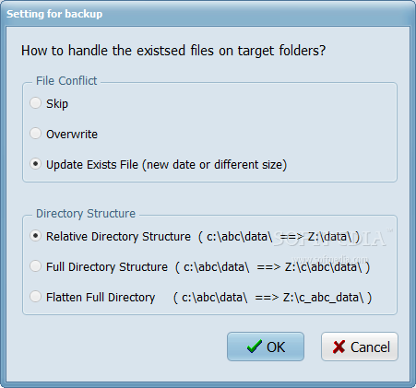
Task: Click the 'Overwrite' option label text
Action: pos(72,135)
